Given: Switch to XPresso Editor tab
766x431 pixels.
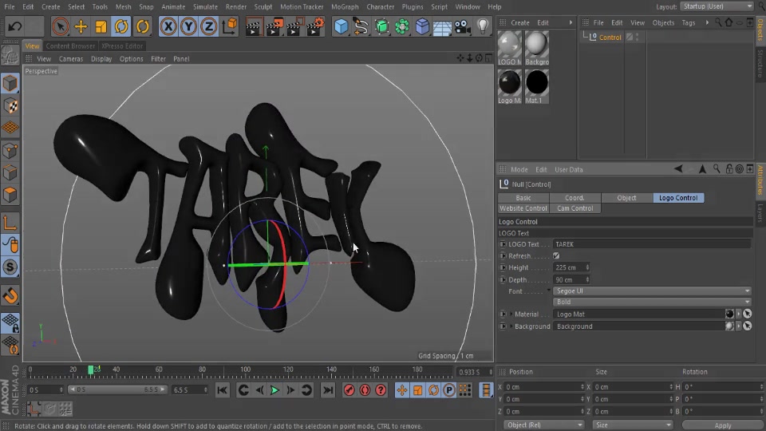Looking at the screenshot, I should [x=122, y=46].
